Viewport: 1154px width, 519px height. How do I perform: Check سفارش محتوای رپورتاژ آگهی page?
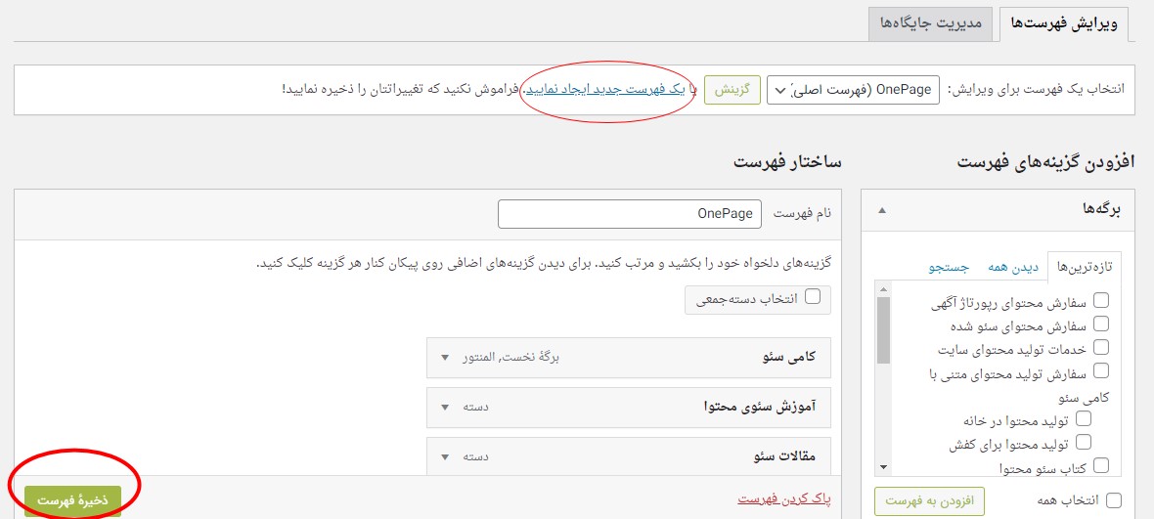pyautogui.click(x=1101, y=300)
